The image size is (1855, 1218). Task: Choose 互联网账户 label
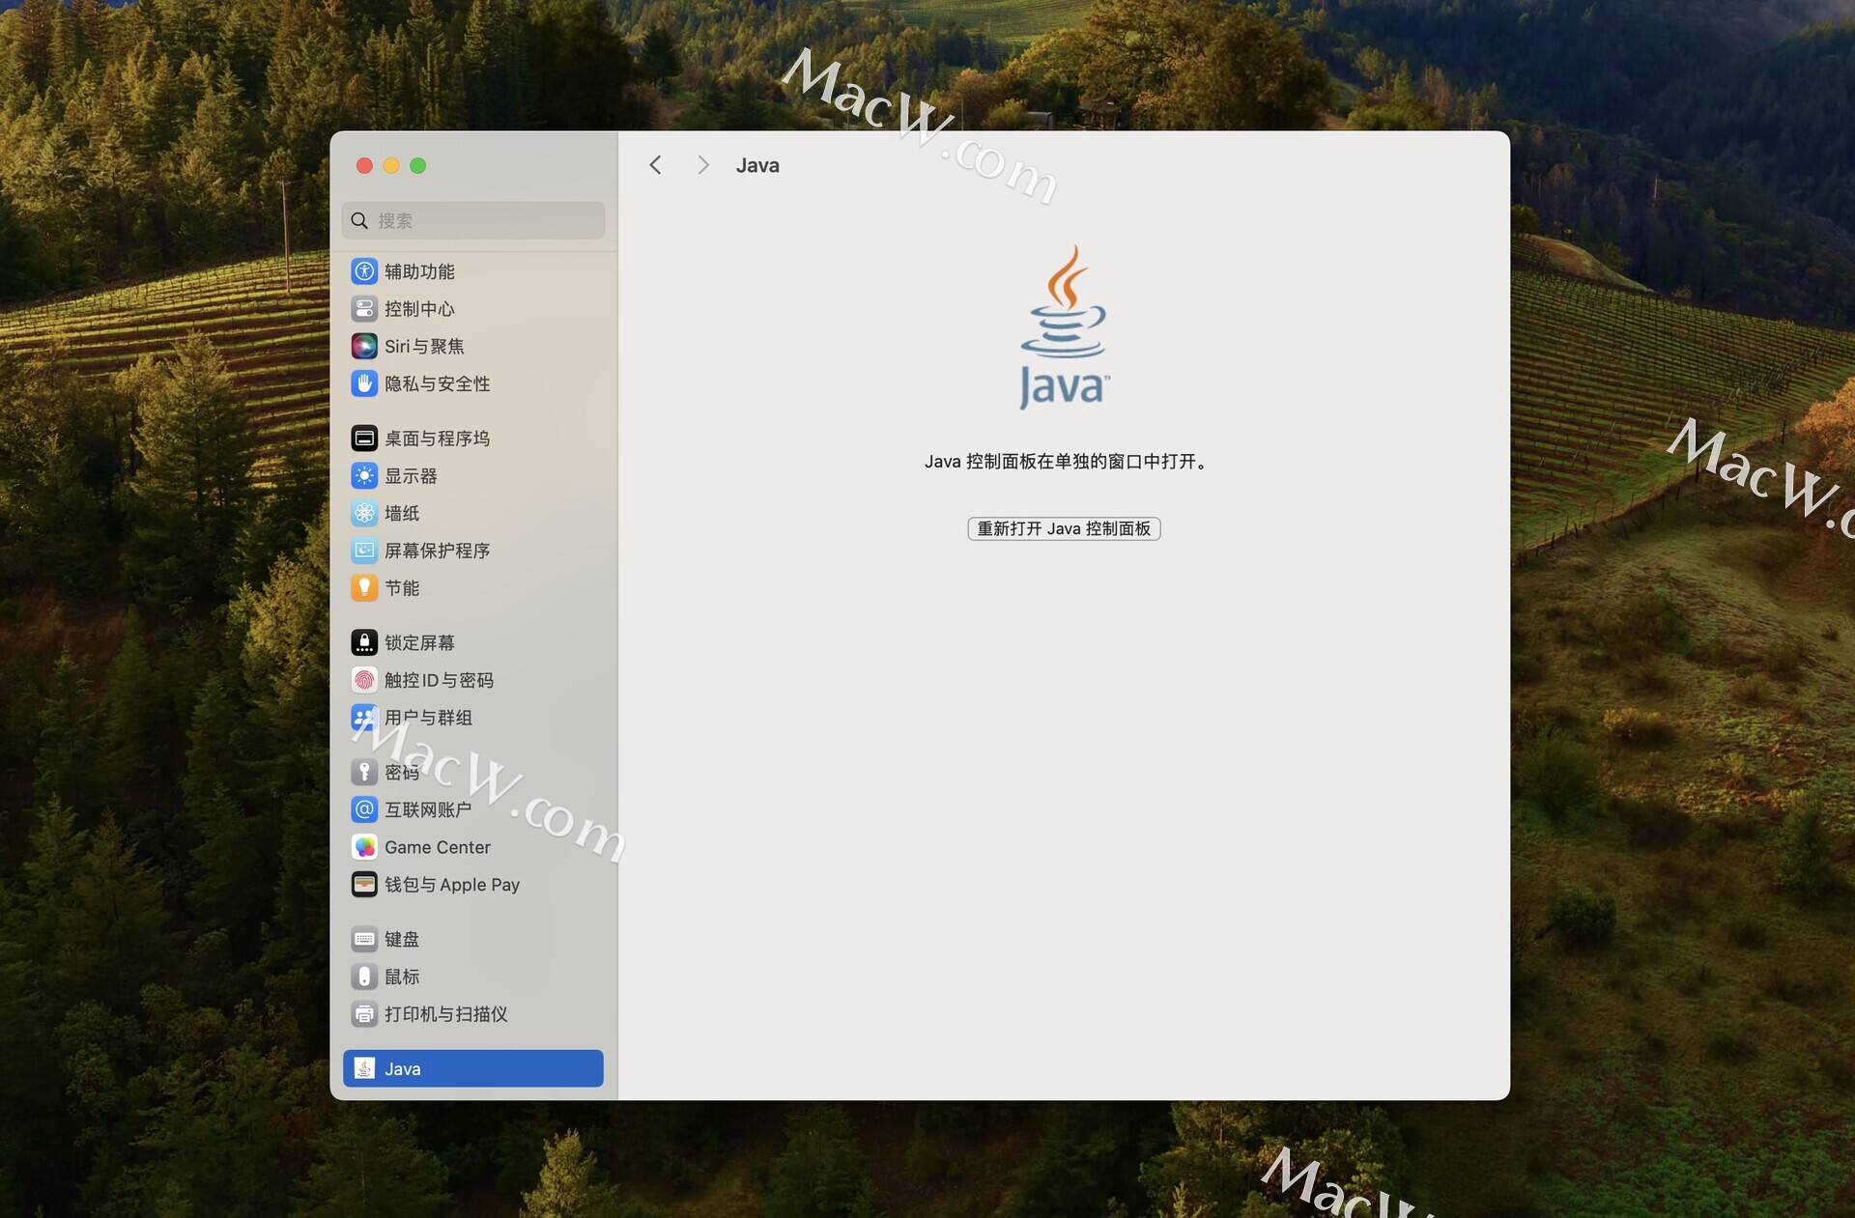pyautogui.click(x=428, y=809)
